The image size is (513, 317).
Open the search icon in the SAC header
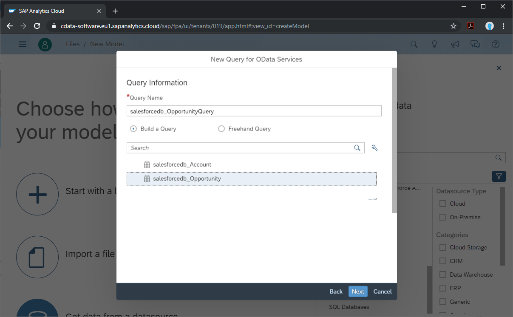(x=414, y=44)
